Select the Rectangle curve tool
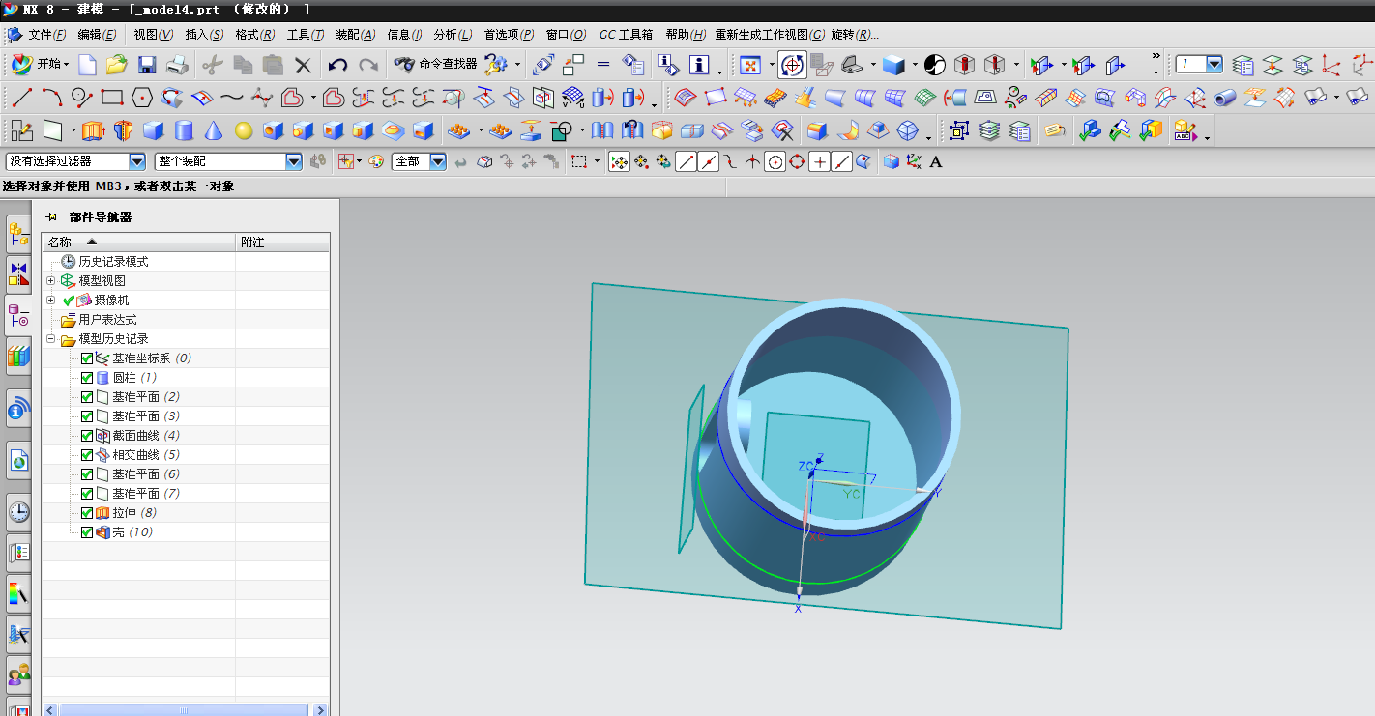 pos(112,97)
